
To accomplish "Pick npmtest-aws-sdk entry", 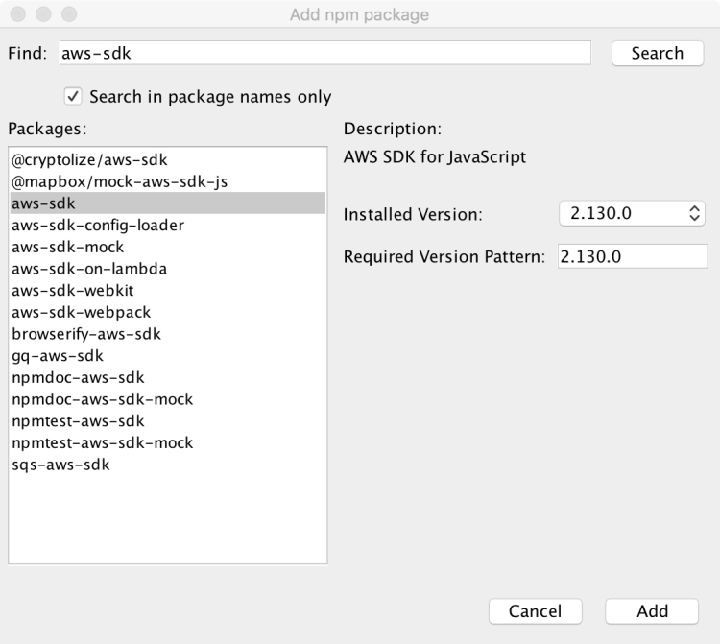I will click(x=168, y=421).
